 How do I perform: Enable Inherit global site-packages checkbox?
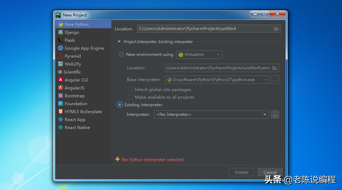click(130, 90)
